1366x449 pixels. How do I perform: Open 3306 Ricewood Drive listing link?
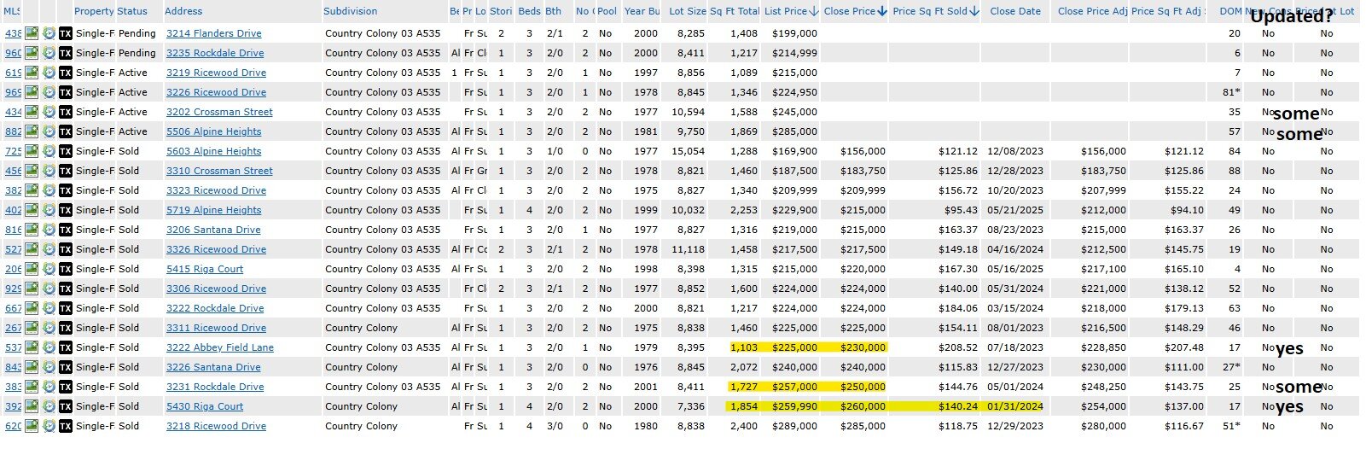click(216, 289)
